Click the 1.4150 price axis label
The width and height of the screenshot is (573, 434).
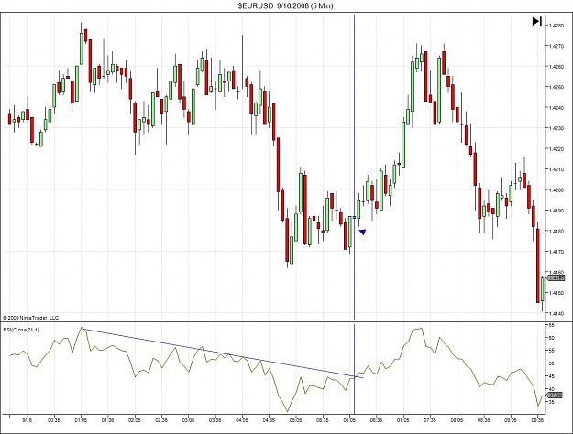[556, 293]
